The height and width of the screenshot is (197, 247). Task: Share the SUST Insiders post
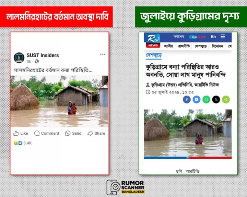(96, 133)
